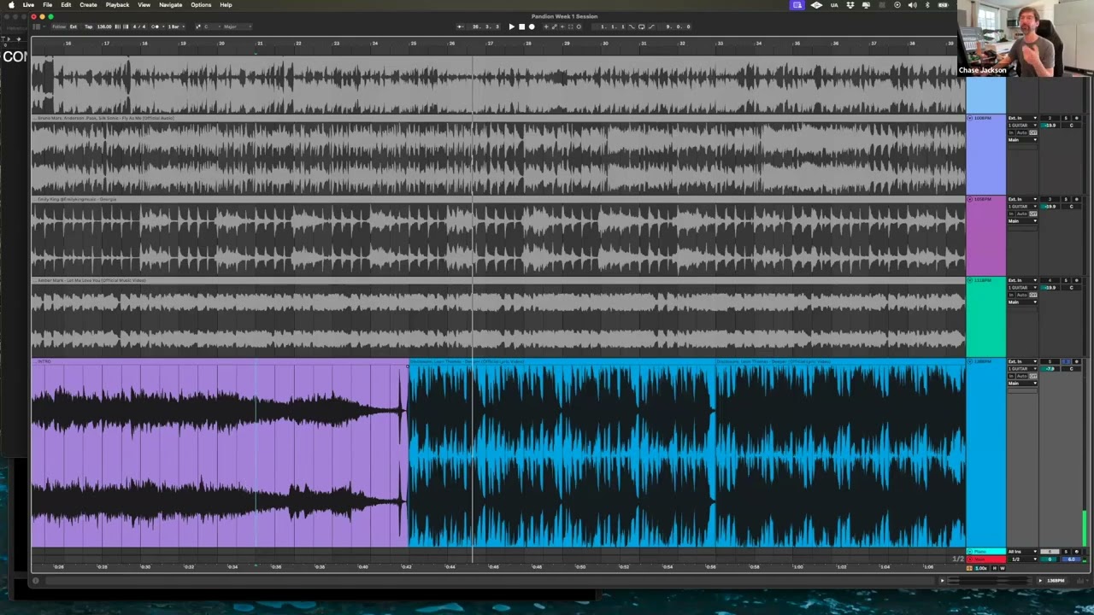Toggle the Automation Arm icon

554,26
